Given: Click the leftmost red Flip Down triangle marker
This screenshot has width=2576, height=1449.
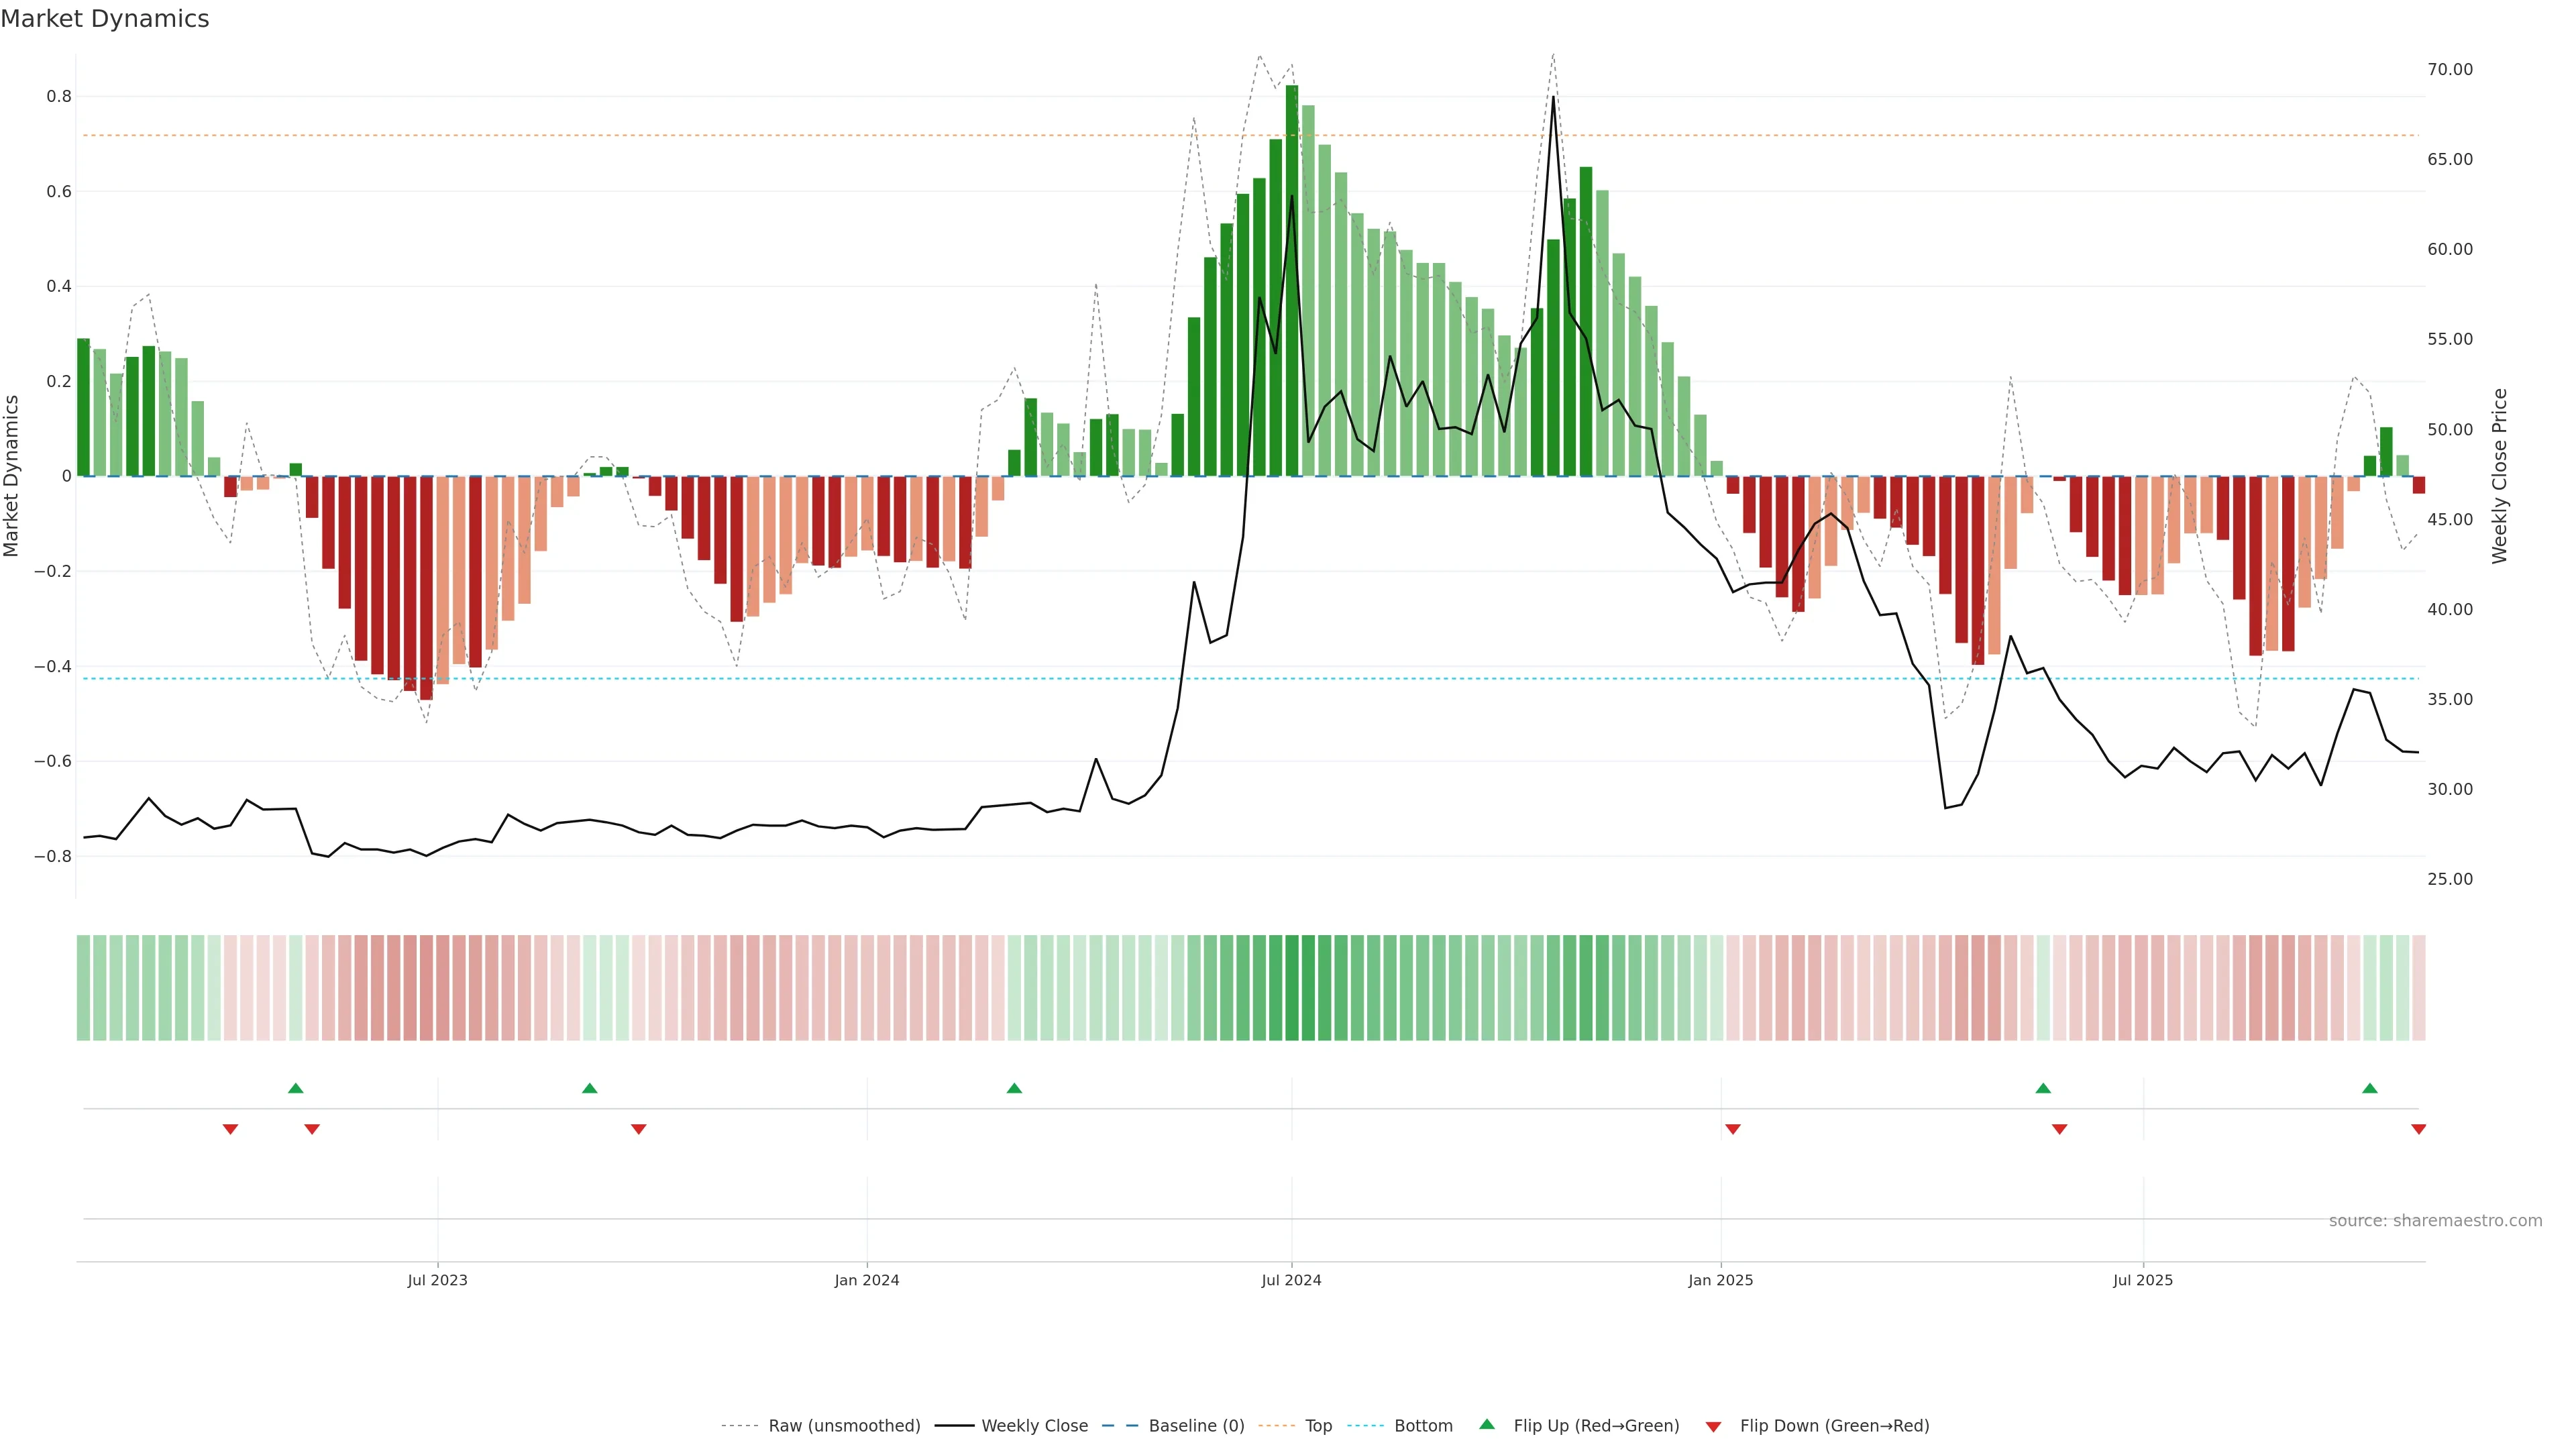Looking at the screenshot, I should (230, 1129).
